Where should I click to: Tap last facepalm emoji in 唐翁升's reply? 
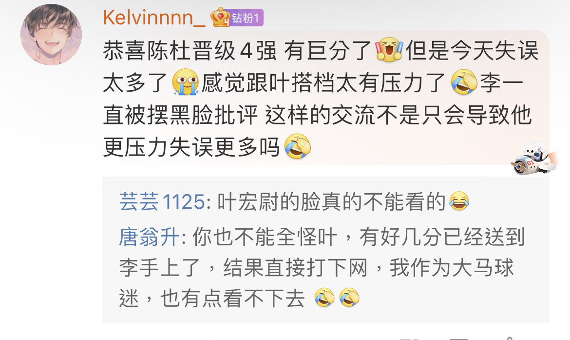[349, 298]
